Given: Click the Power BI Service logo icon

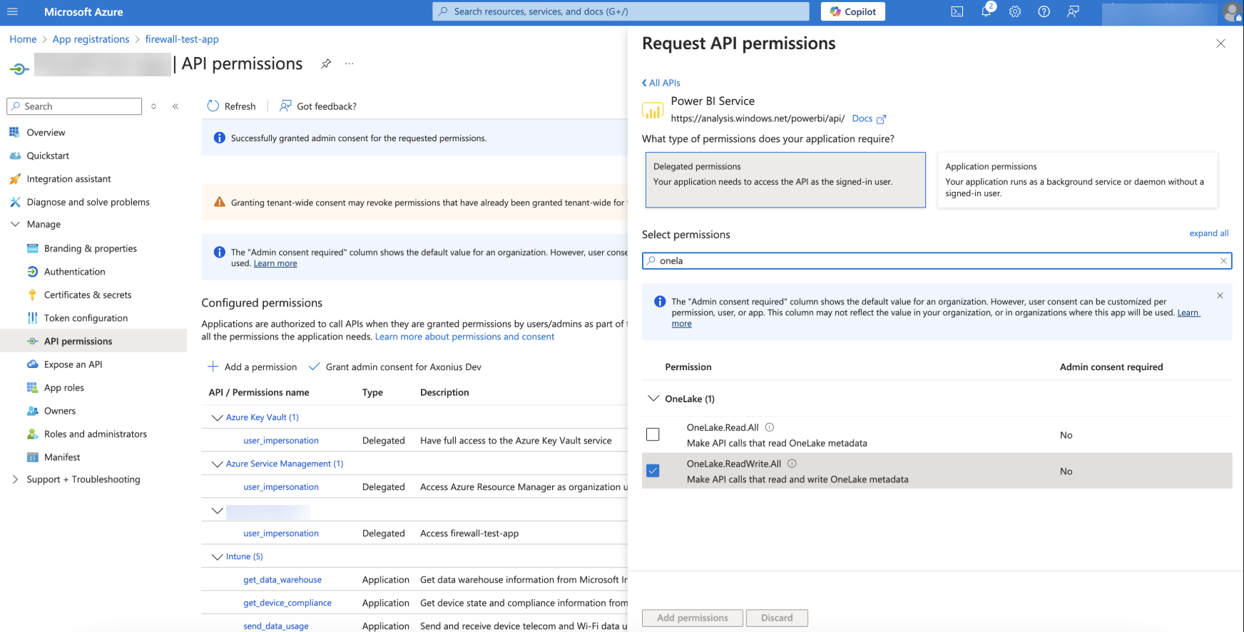Looking at the screenshot, I should point(653,111).
